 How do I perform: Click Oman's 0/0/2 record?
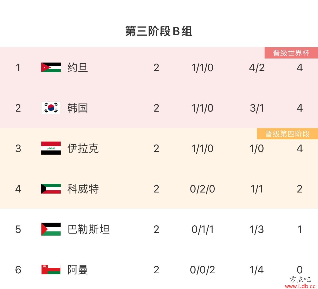coord(202,270)
